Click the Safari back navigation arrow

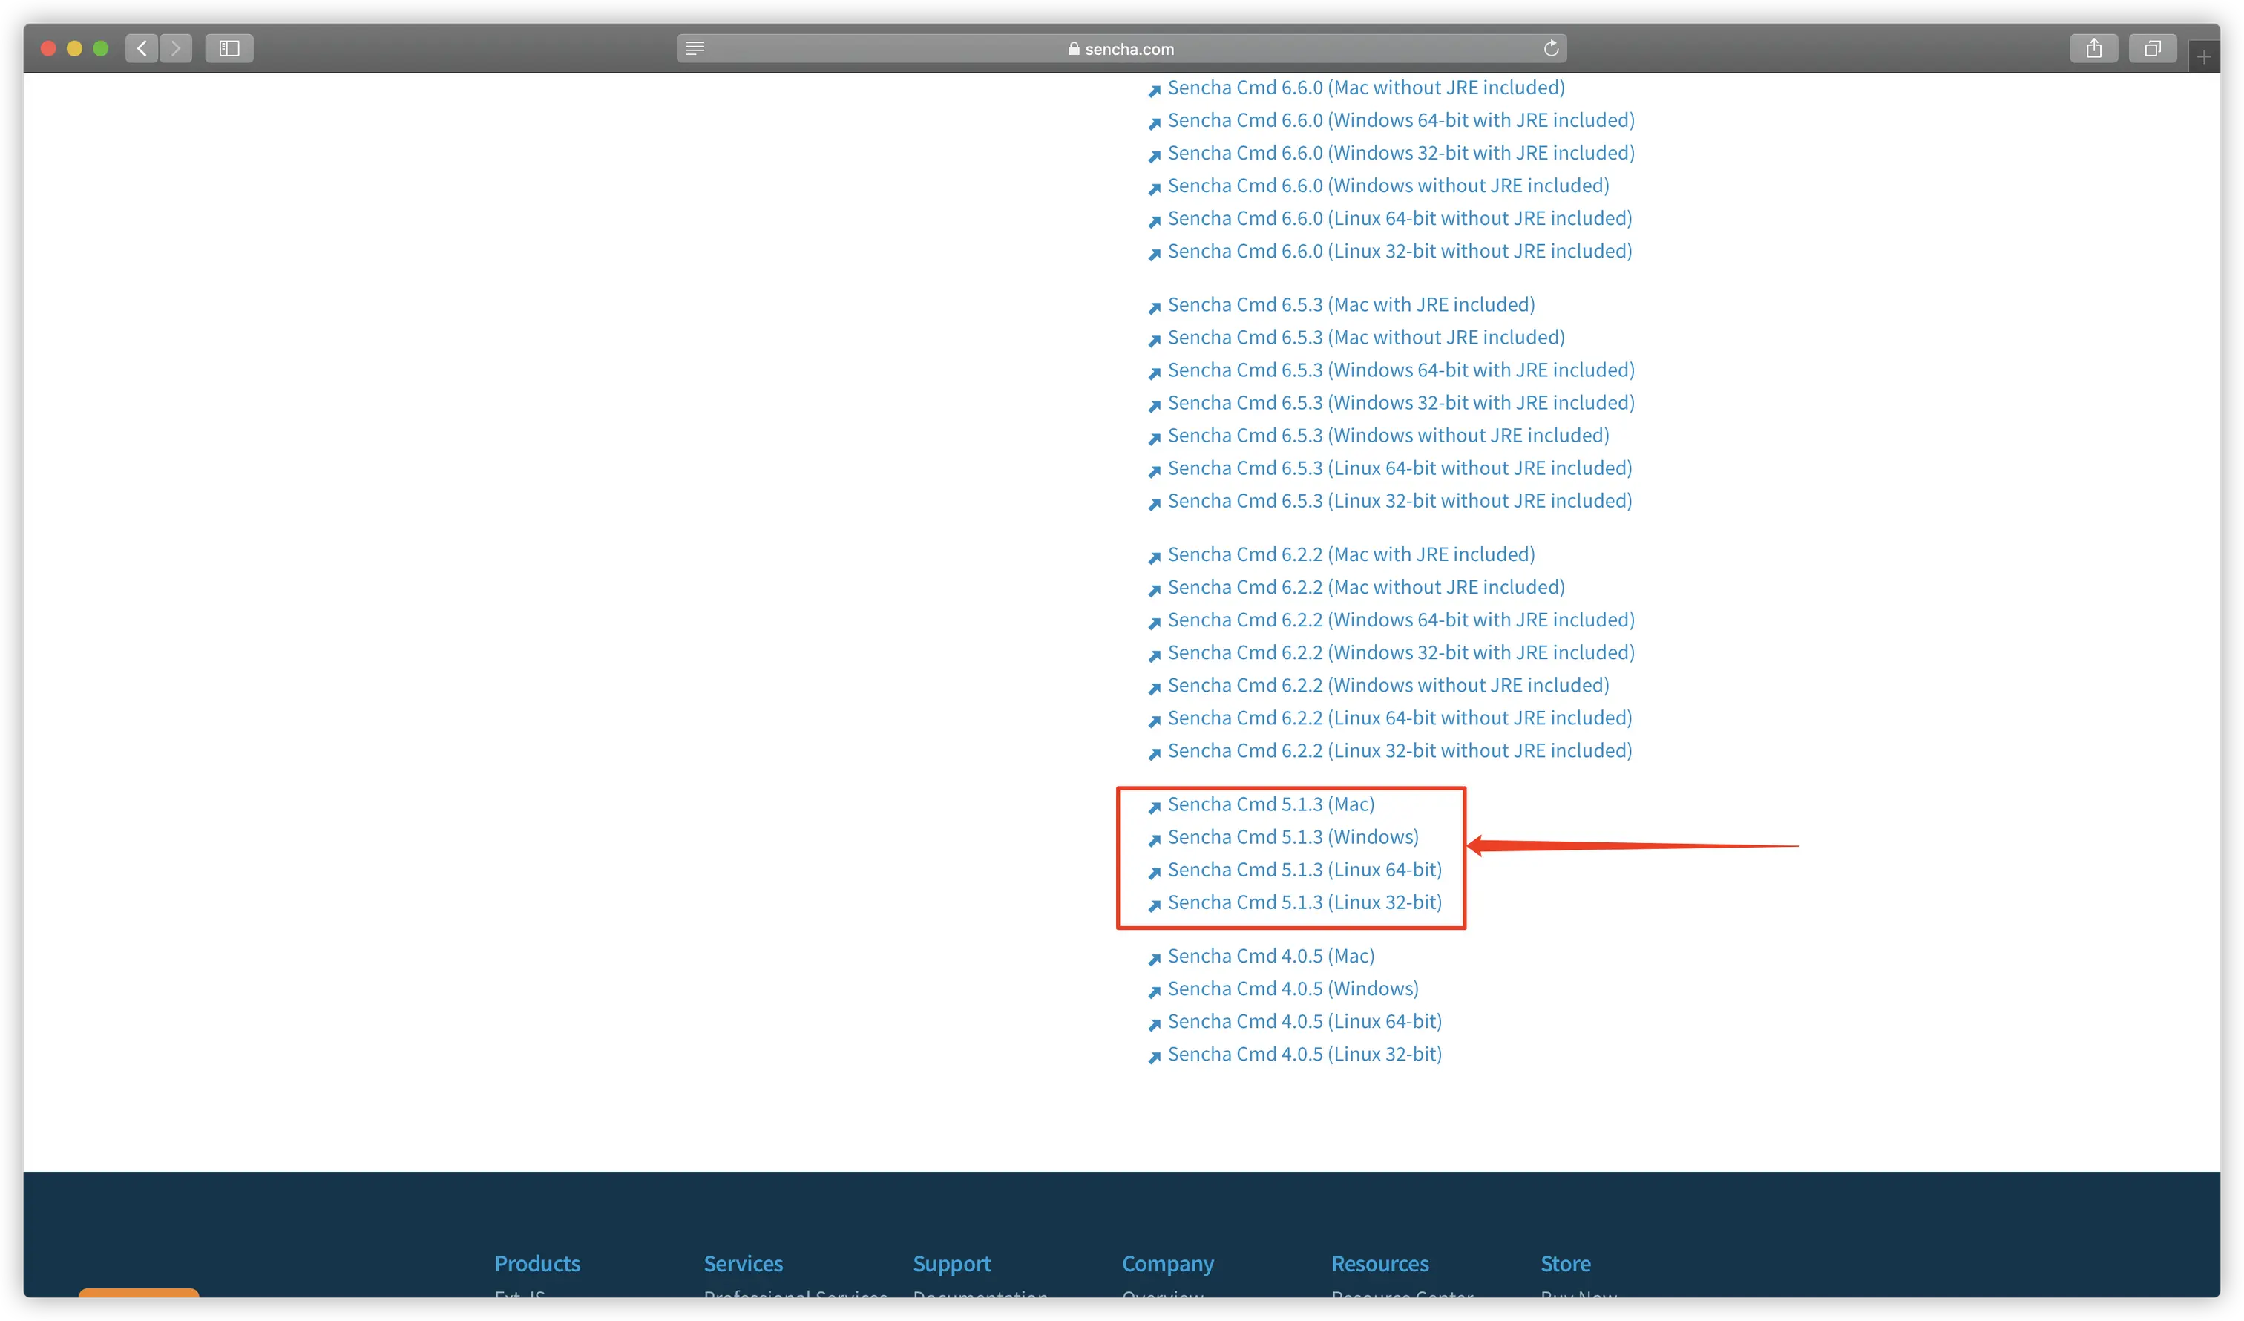[142, 48]
